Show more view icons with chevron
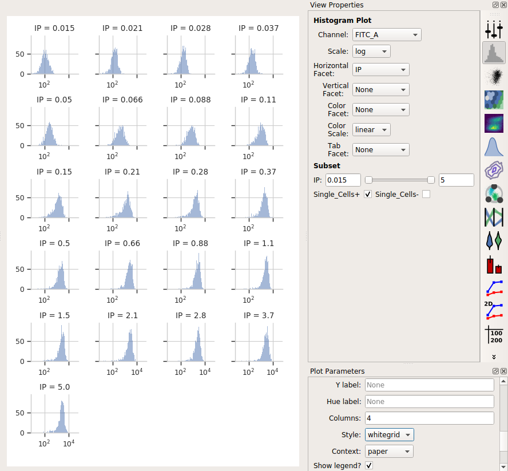Viewport: 508px width, 471px height. [x=494, y=357]
